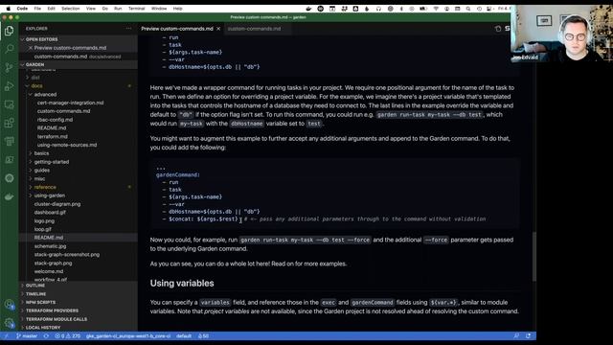
Task: Open the Remote Explorer view
Action: click(x=9, y=104)
